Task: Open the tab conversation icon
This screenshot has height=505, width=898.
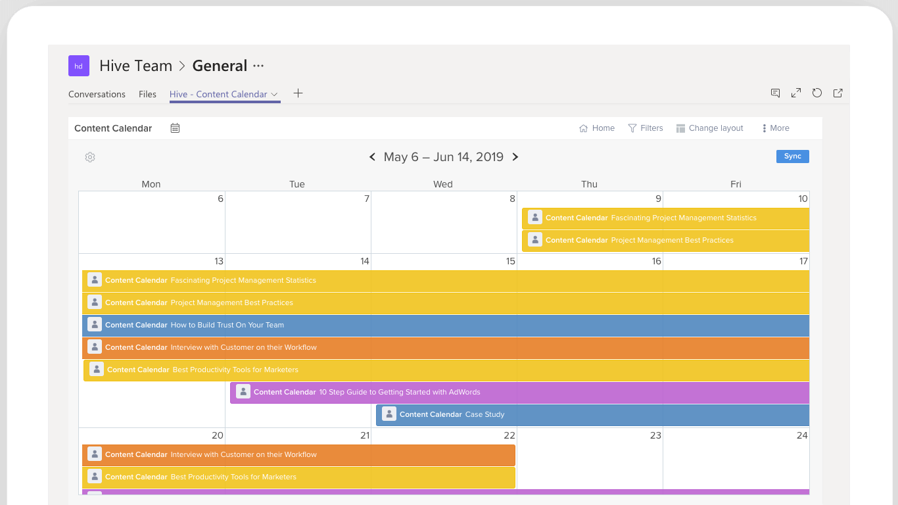Action: pyautogui.click(x=775, y=93)
